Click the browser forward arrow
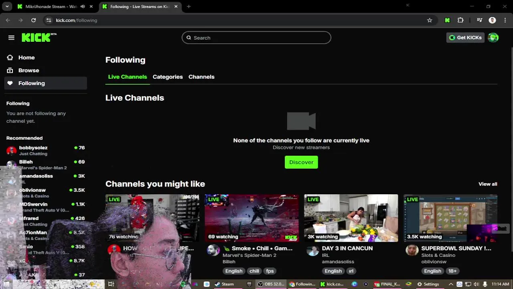This screenshot has height=289, width=513. (20, 20)
